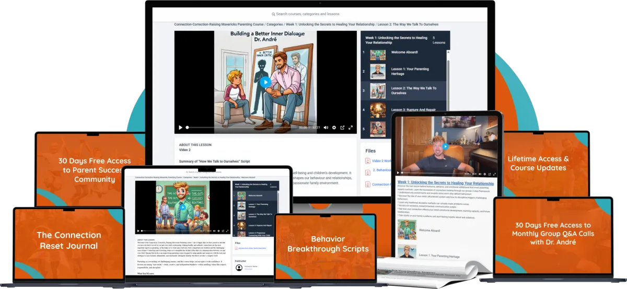Image resolution: width=627 pixels, height=289 pixels.
Task: Select Welcome Aboard in the laptop lesson list
Action: tap(255, 195)
